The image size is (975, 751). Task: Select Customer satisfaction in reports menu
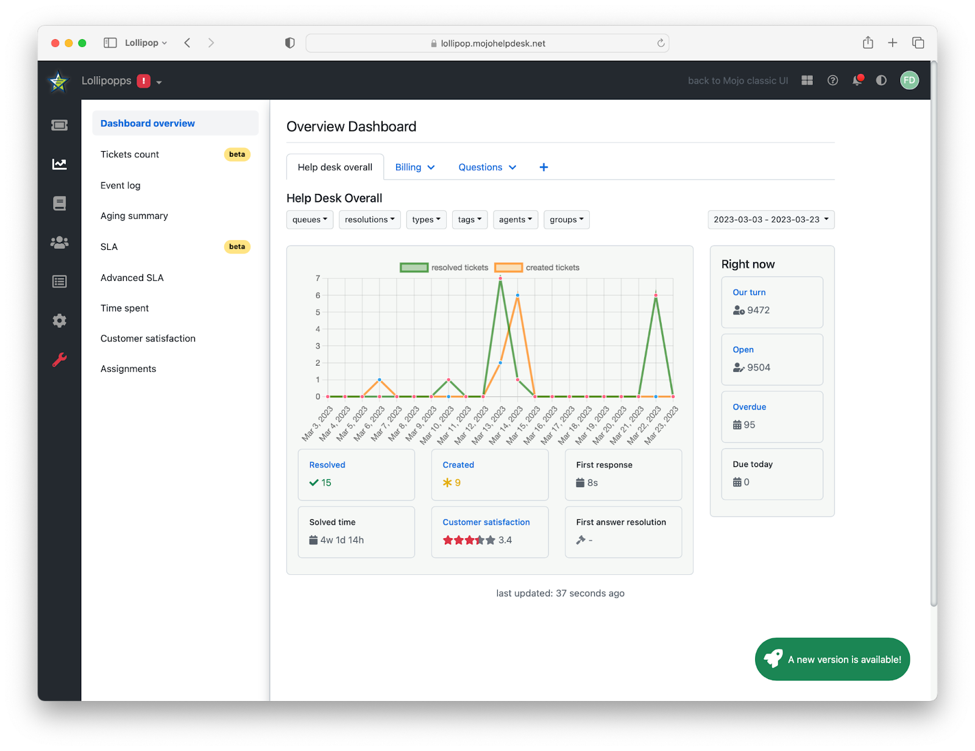[x=148, y=338]
